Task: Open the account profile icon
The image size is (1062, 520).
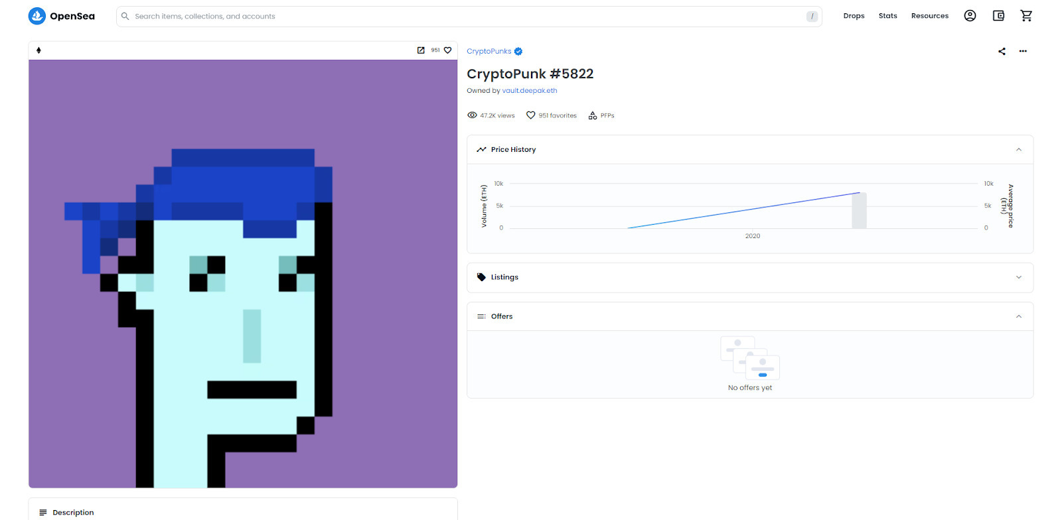Action: click(970, 16)
